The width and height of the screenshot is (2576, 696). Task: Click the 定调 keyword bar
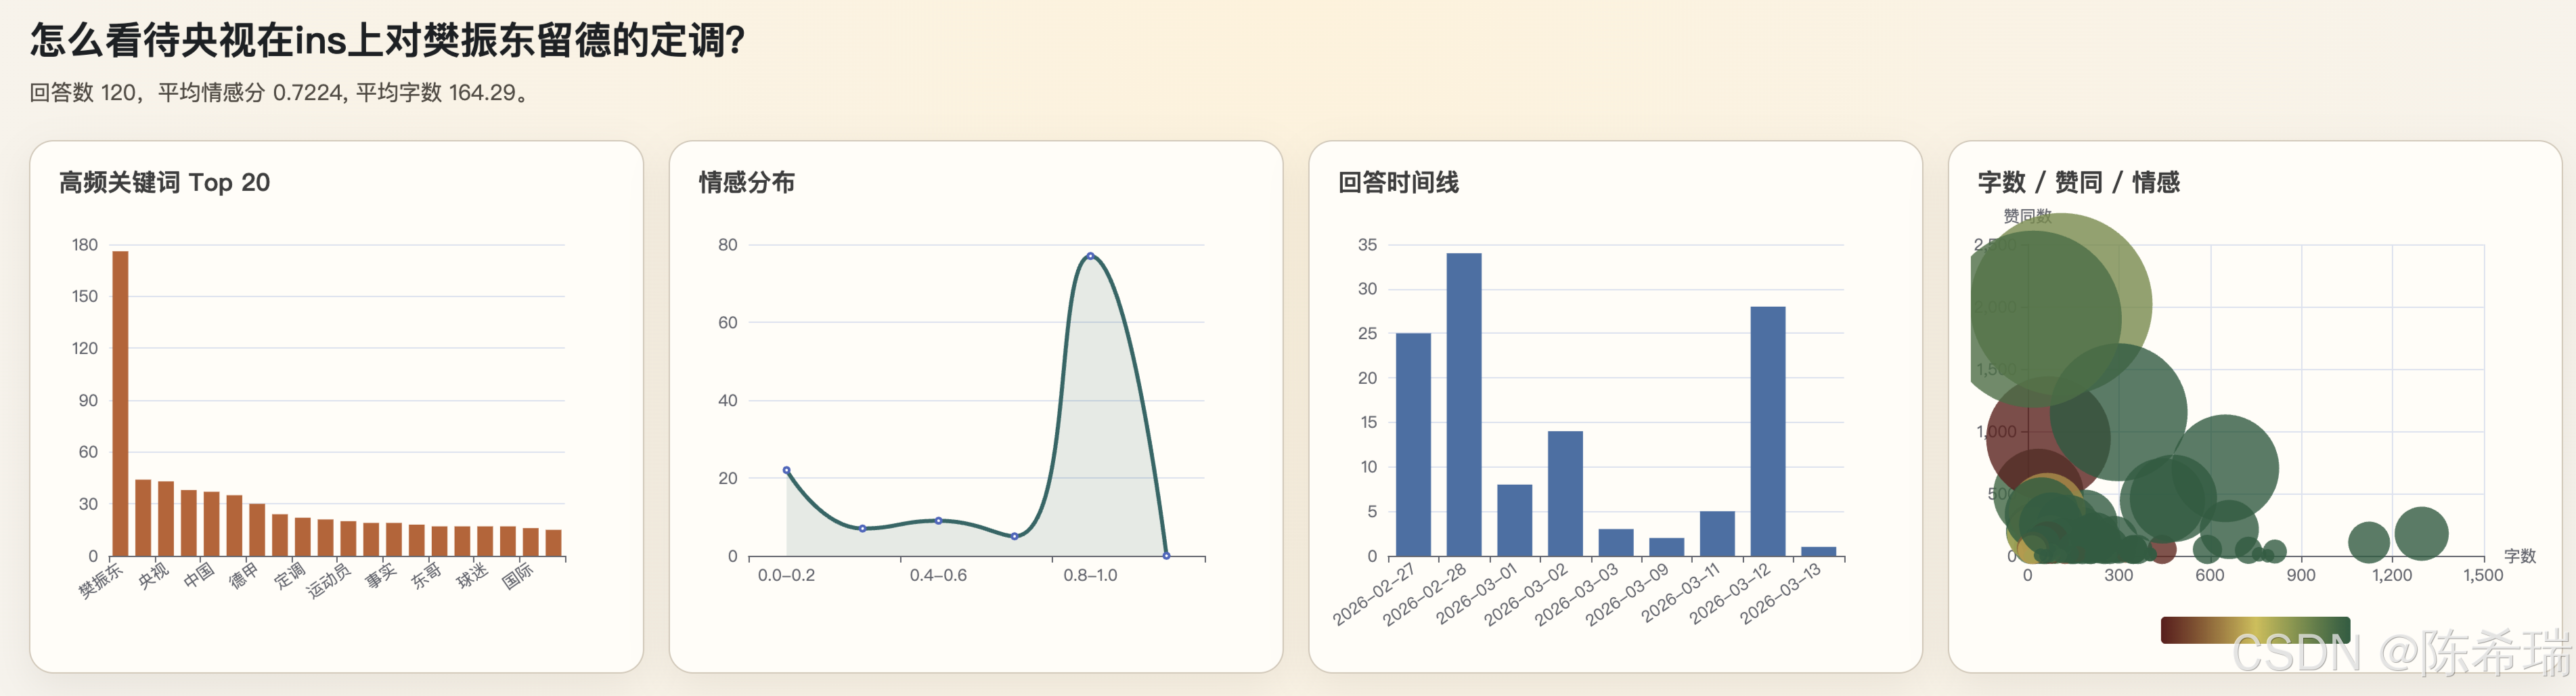click(302, 536)
